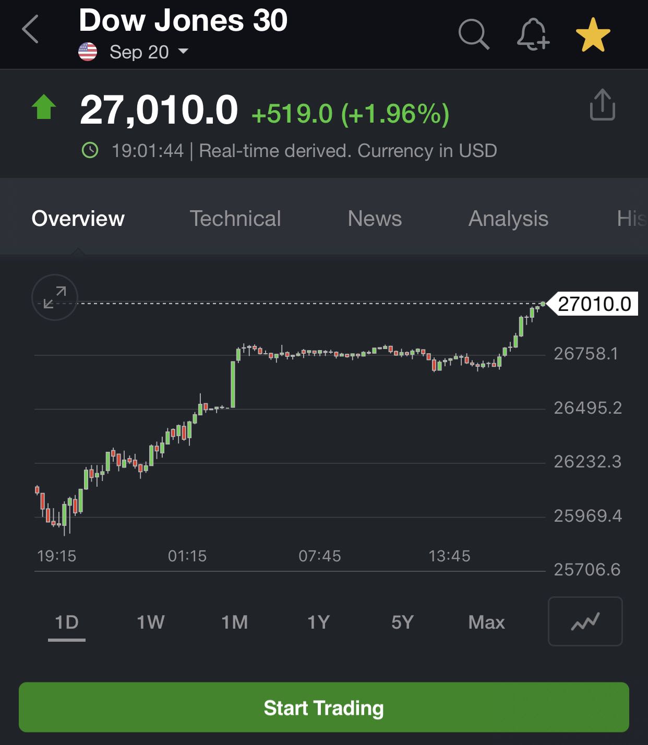
Task: Switch to the Technical tab
Action: coord(235,219)
